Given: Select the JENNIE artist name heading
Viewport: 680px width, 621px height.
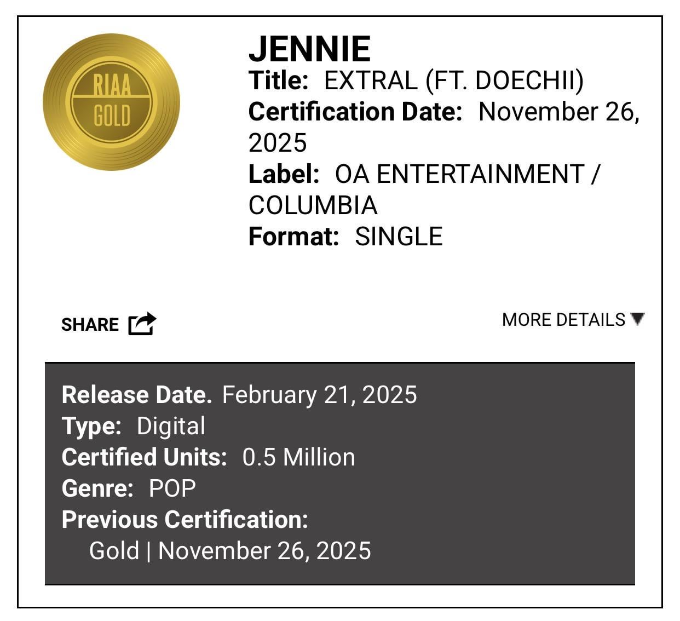Looking at the screenshot, I should click(309, 49).
